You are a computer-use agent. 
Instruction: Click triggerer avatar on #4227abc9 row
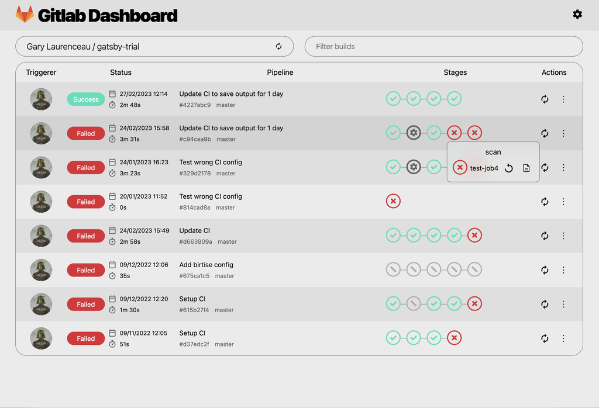point(41,99)
